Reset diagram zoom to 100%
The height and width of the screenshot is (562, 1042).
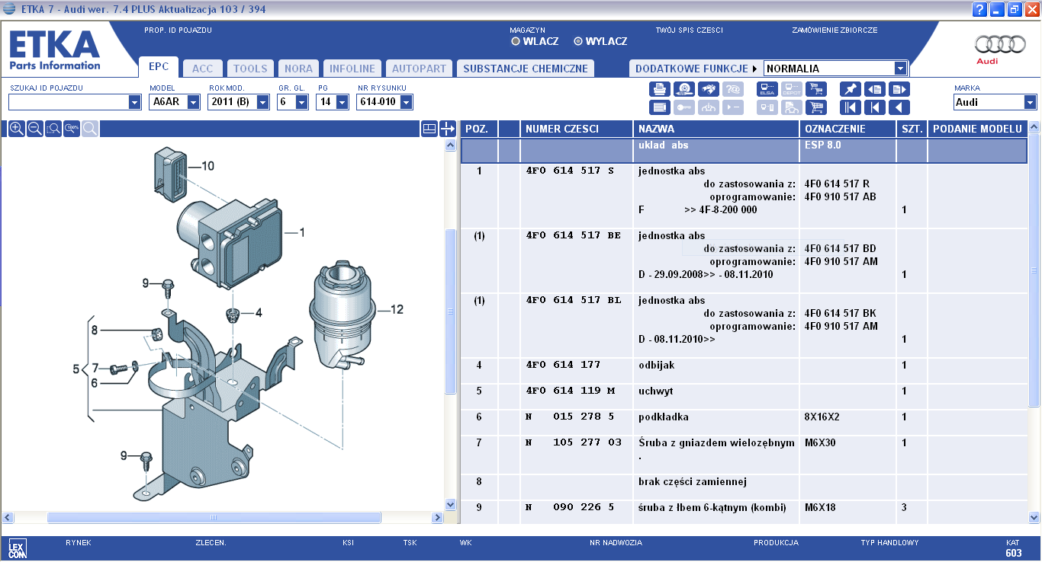pyautogui.click(x=72, y=129)
